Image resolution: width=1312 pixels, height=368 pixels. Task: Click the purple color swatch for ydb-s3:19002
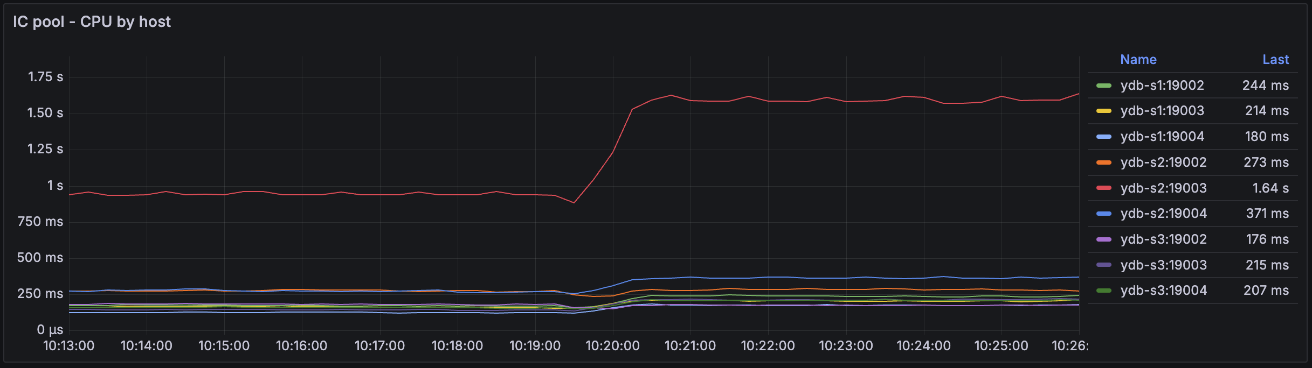pyautogui.click(x=1103, y=239)
